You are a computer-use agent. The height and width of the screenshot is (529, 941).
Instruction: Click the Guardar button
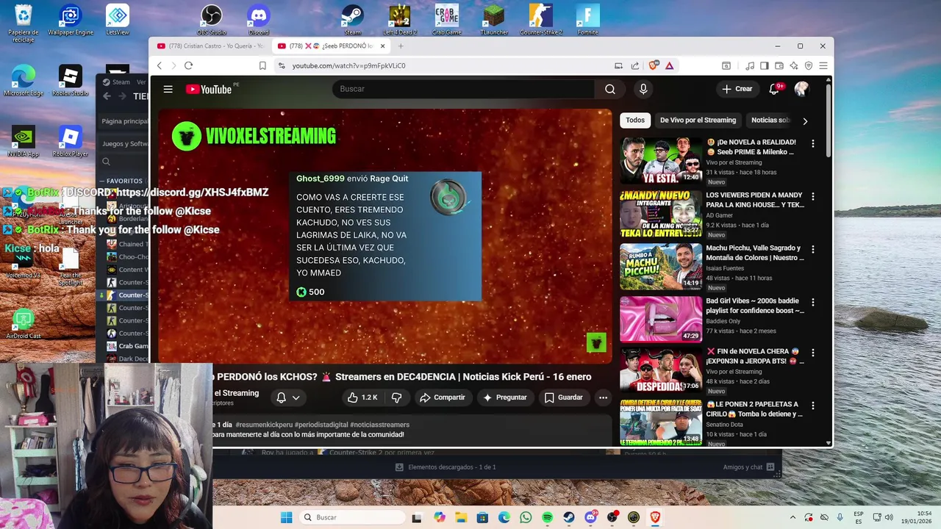pyautogui.click(x=563, y=397)
